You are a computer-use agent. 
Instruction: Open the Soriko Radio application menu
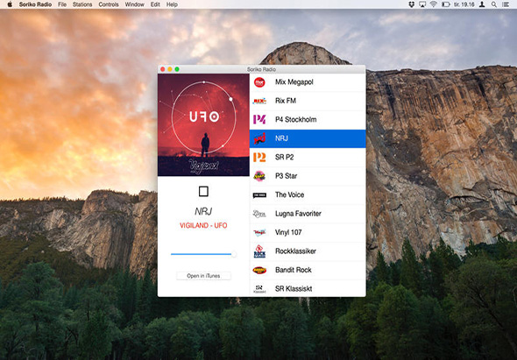tap(35, 4)
